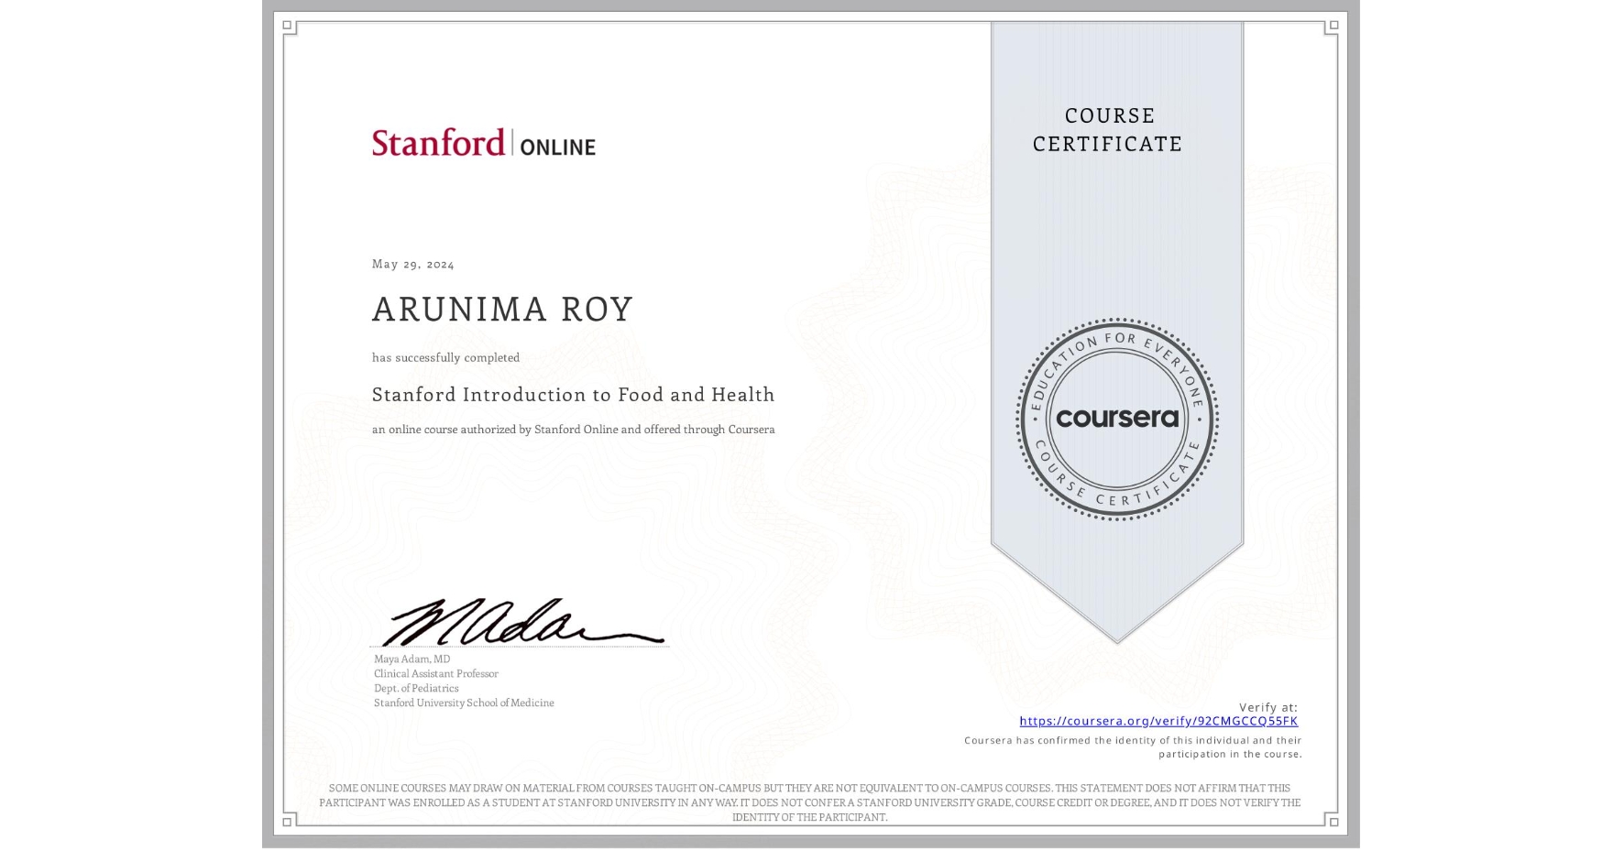Click the text 'has successfully completed'
The height and width of the screenshot is (850, 1624).
point(445,357)
